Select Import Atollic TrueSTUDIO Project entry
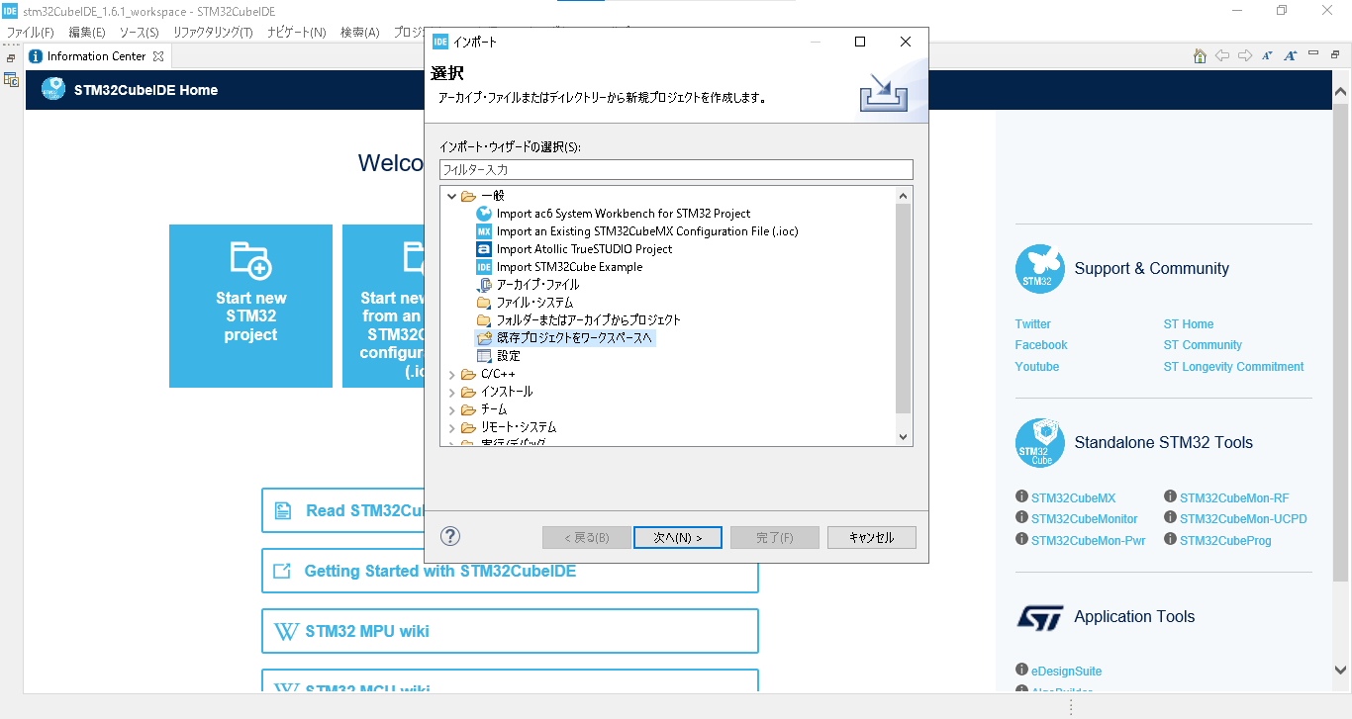Viewport: 1352px width, 719px height. (584, 249)
